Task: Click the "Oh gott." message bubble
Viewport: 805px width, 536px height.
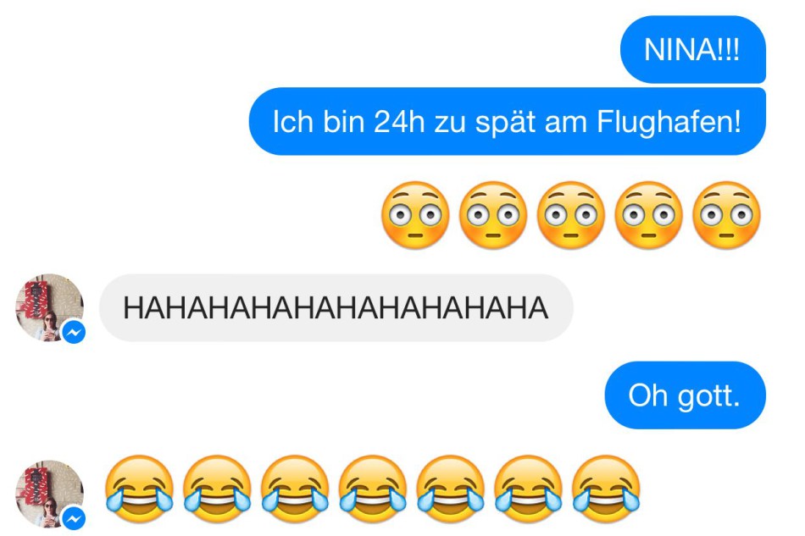Action: [x=685, y=395]
